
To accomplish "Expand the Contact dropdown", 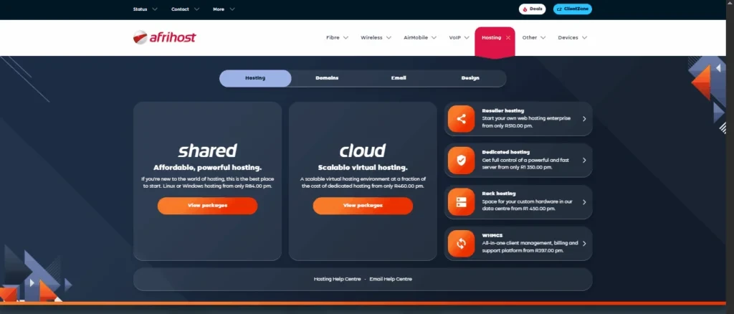I will click(x=186, y=9).
